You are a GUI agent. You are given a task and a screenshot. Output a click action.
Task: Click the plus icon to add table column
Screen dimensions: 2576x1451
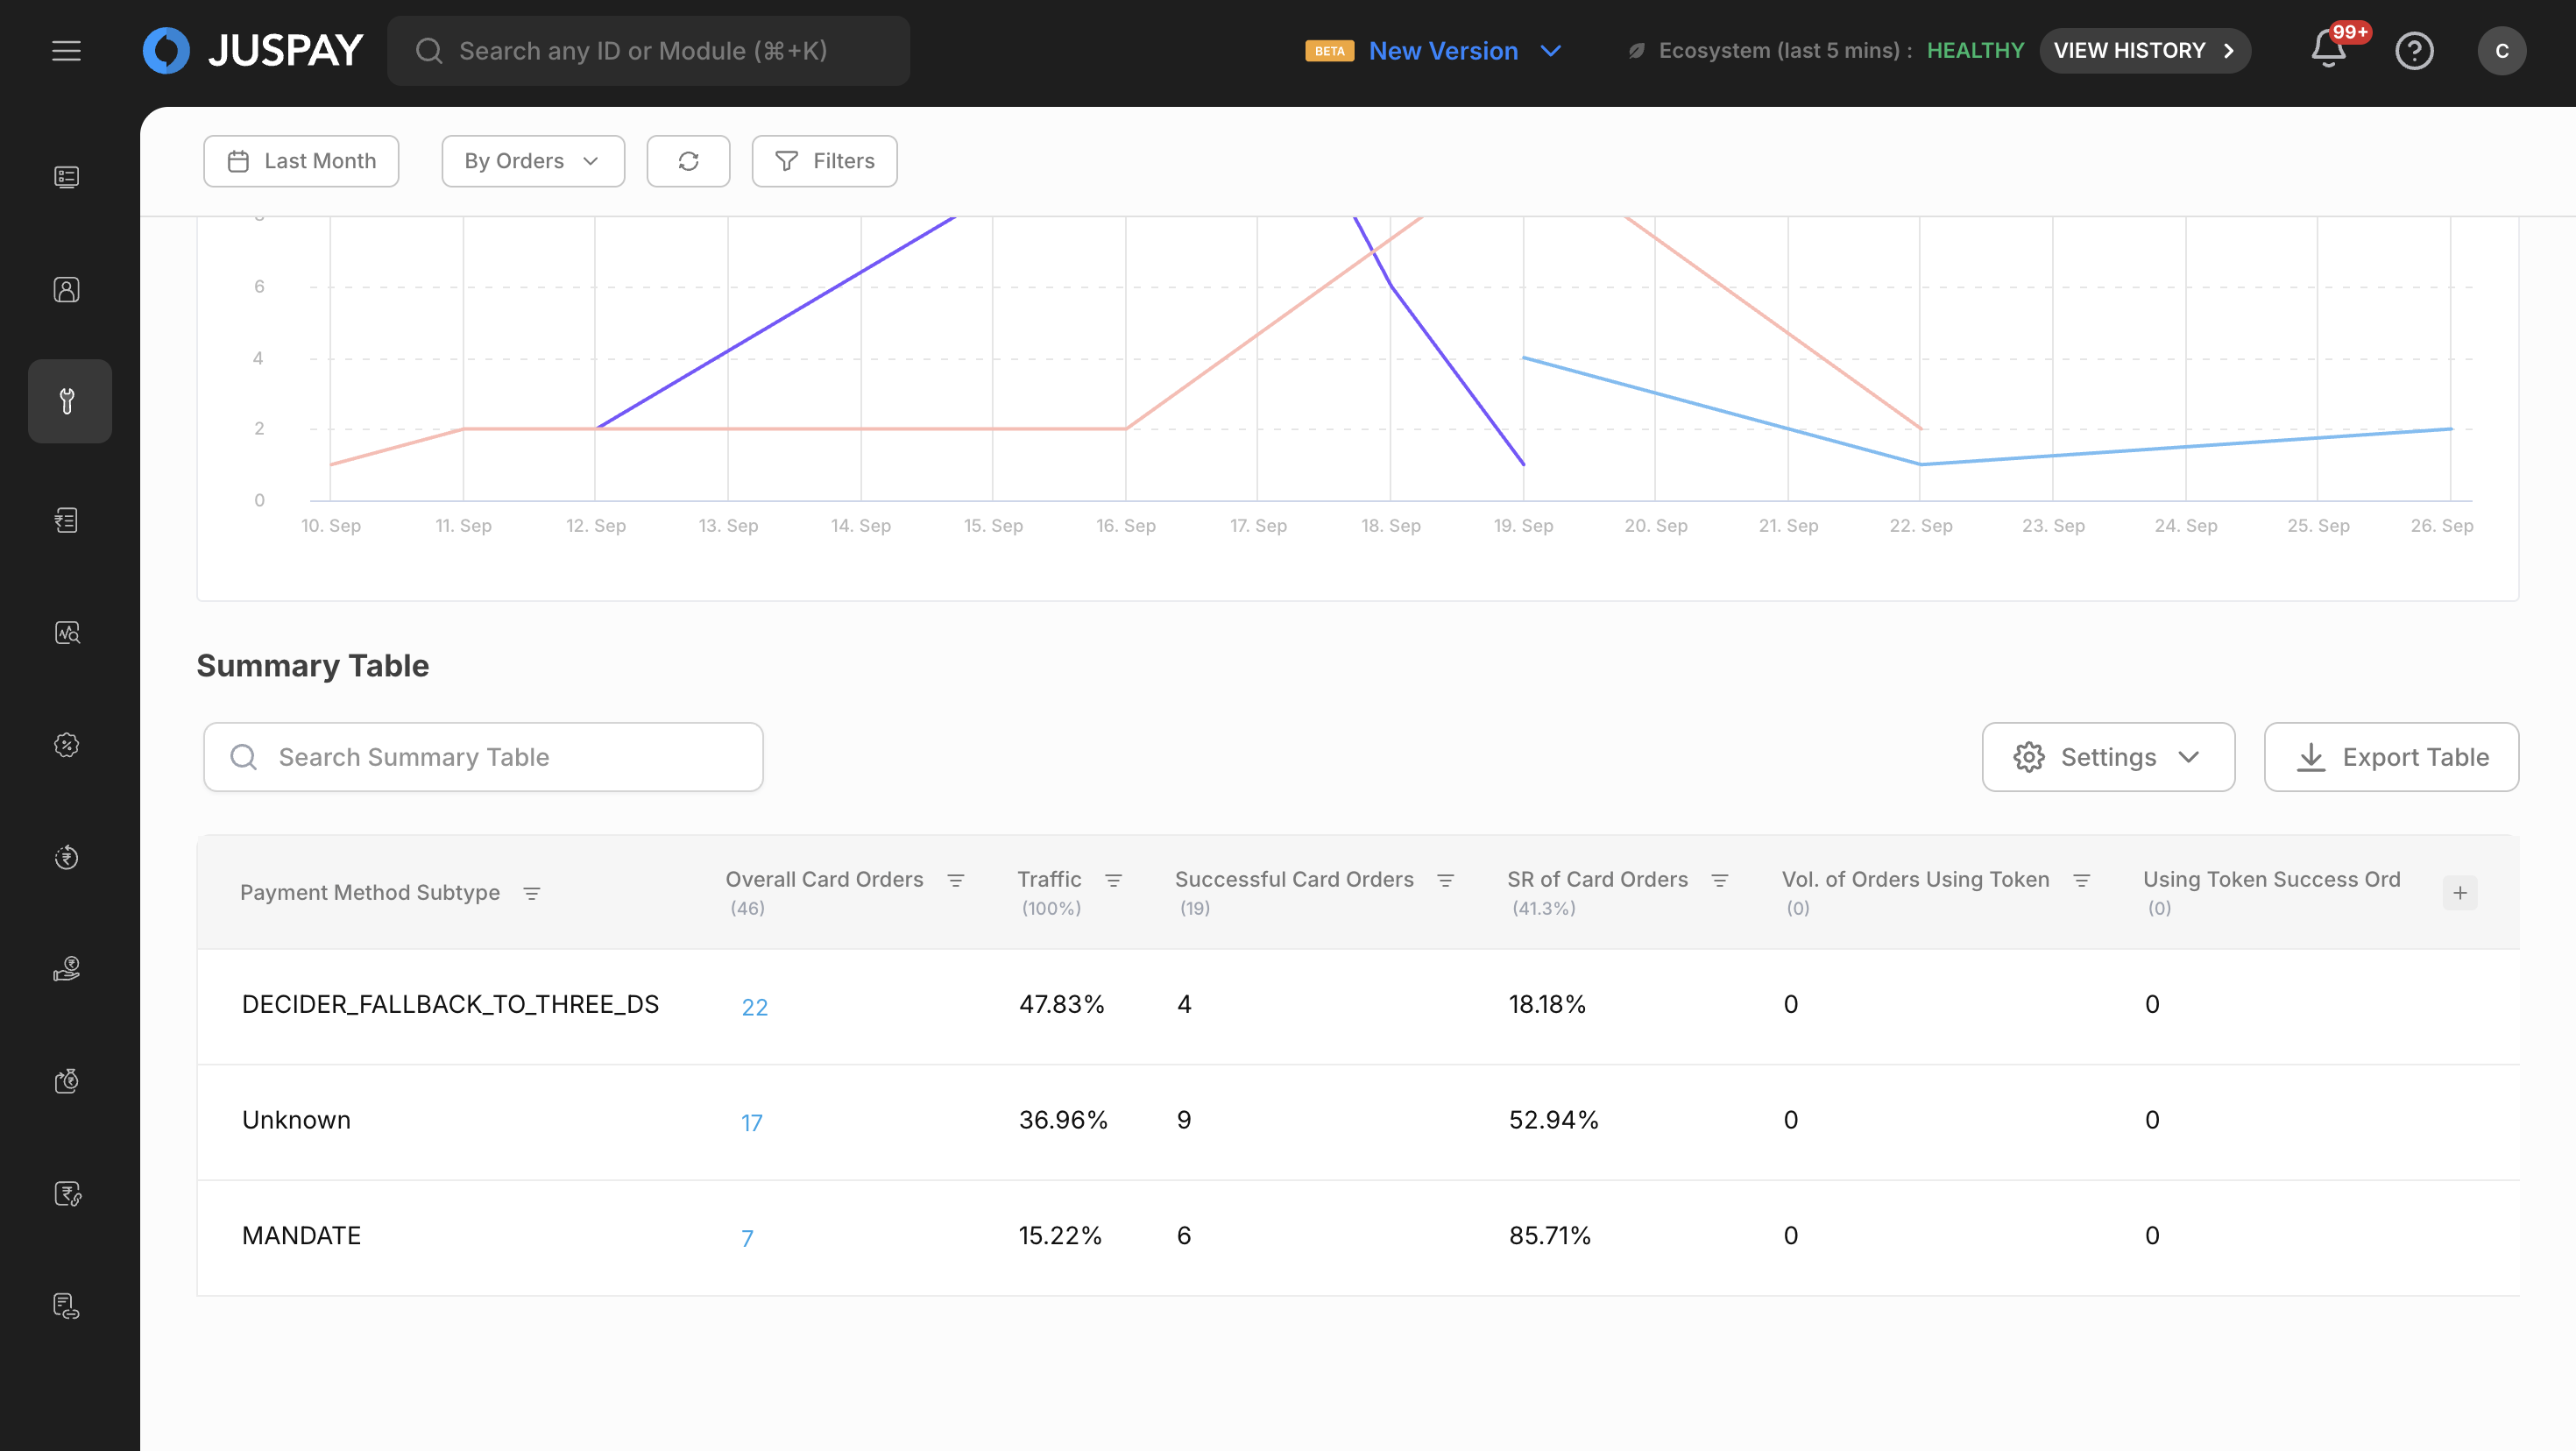point(2460,893)
